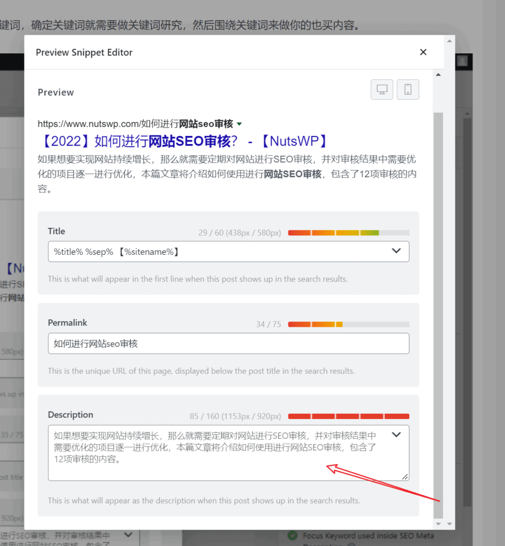The height and width of the screenshot is (546, 505).
Task: Click the green check beside Focus Keyword message
Action: [x=293, y=535]
